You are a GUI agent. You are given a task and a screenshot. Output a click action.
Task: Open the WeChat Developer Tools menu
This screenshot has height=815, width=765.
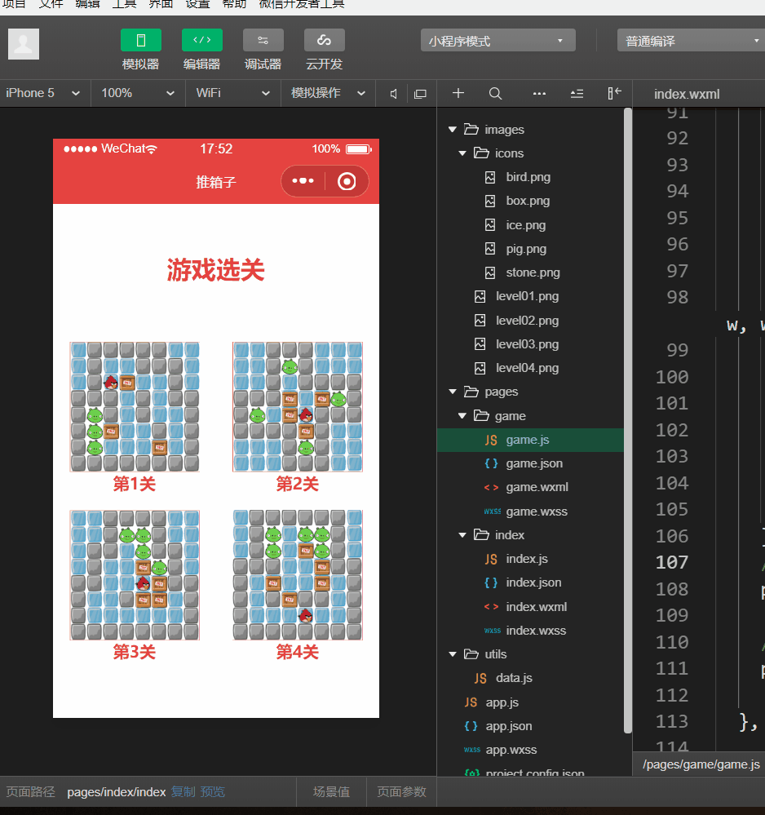(x=302, y=4)
